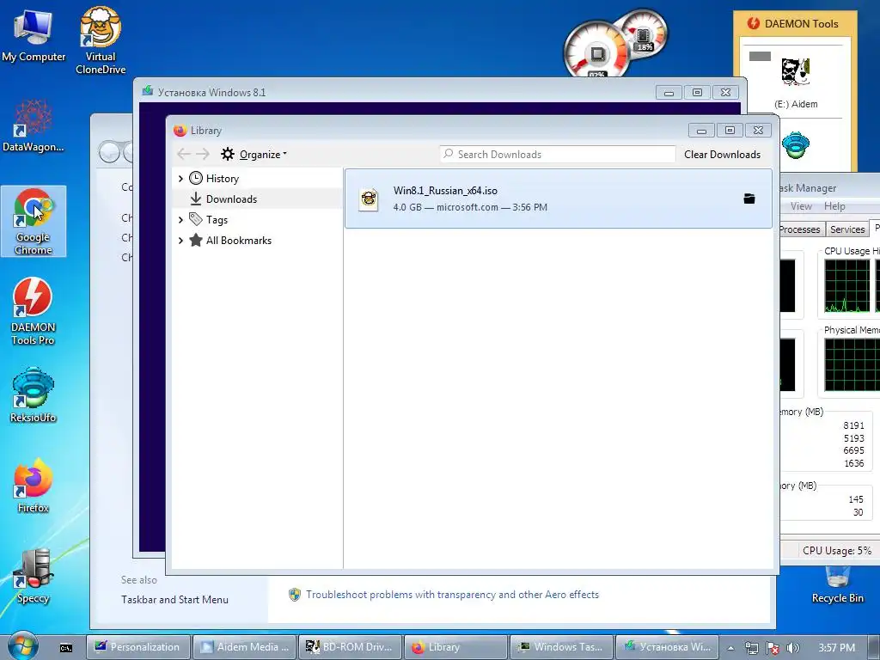Image resolution: width=880 pixels, height=660 pixels.
Task: Switch to Services tab in Task Manager
Action: click(x=847, y=229)
